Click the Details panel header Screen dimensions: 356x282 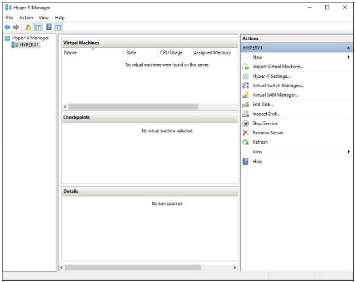(150, 192)
